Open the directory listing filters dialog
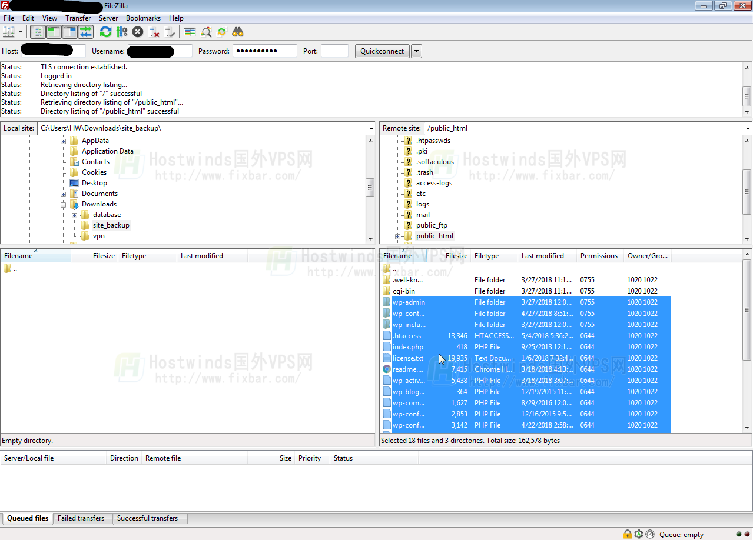This screenshot has height=540, width=753. point(190,32)
